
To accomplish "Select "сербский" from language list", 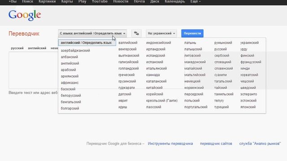I will point(222,55).
